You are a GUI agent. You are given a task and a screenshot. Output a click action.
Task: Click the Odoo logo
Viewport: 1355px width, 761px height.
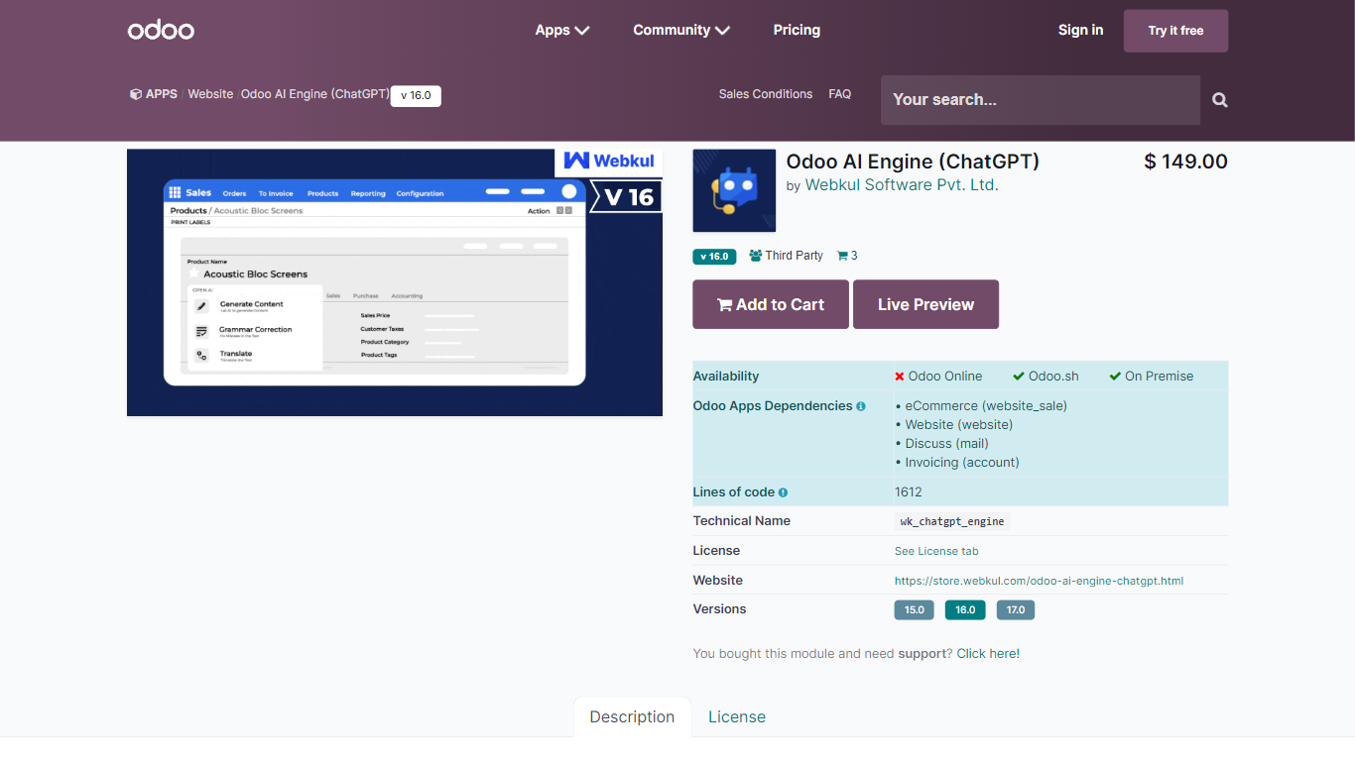point(161,30)
